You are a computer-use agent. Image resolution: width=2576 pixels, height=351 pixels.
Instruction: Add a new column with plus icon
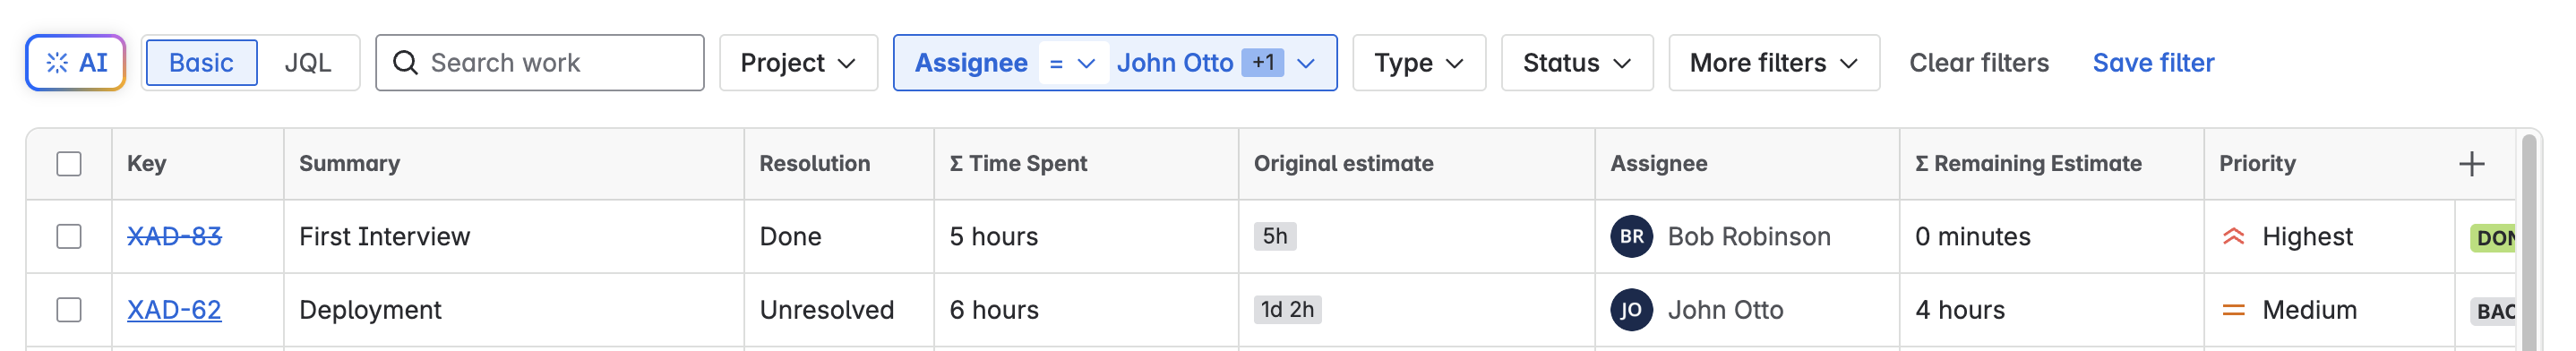pyautogui.click(x=2471, y=164)
